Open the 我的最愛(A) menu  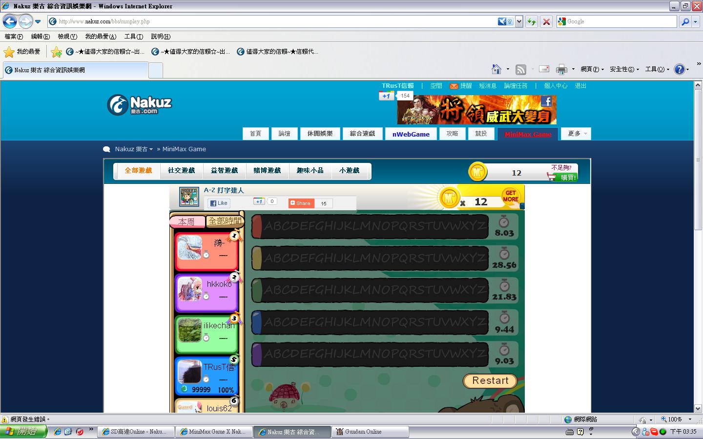click(101, 37)
